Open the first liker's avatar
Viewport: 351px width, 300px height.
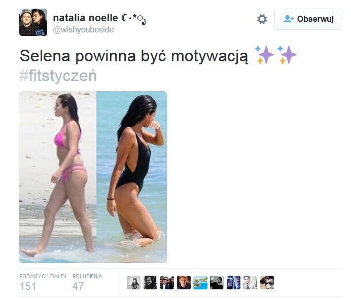pos(133,282)
